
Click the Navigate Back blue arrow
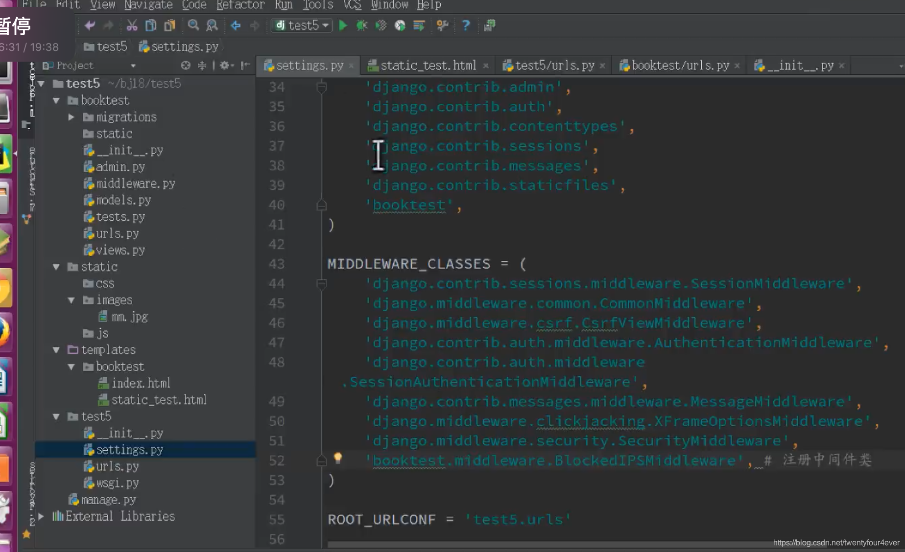pyautogui.click(x=236, y=25)
